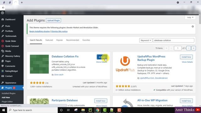This screenshot has height=113, width=201.
Task: Click the Masonry Gallery pin icon
Action: 3,56
